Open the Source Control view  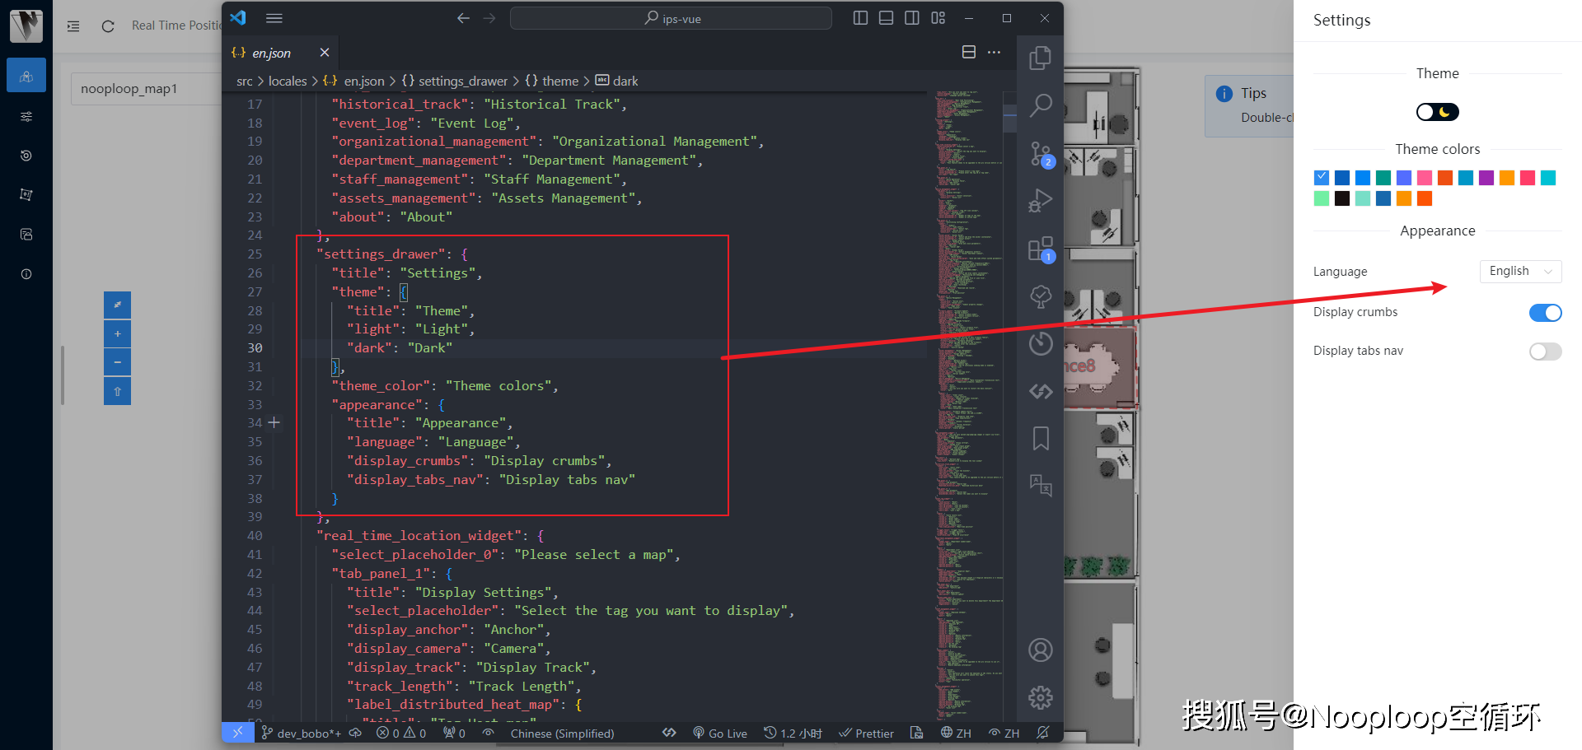[x=1040, y=153]
